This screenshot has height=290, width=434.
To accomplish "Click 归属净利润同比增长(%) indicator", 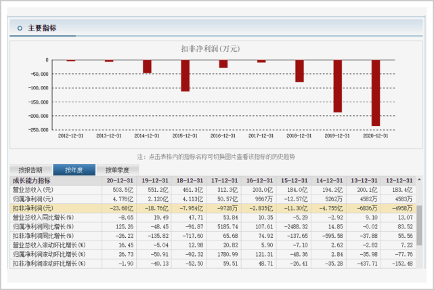I will (43, 226).
